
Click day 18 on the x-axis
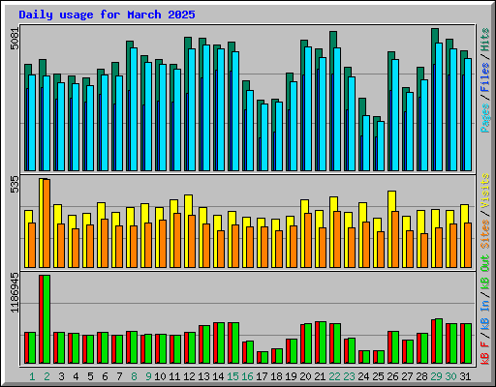click(276, 376)
